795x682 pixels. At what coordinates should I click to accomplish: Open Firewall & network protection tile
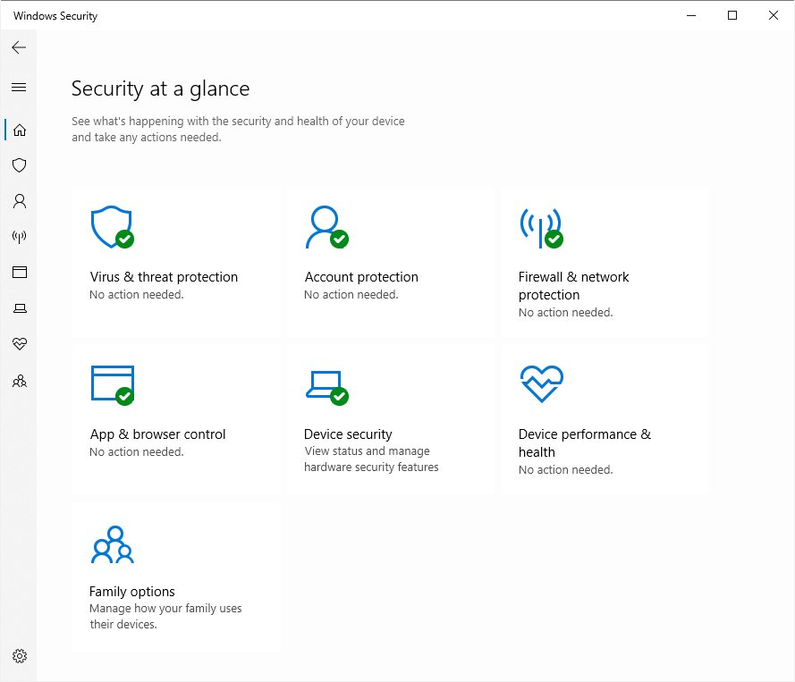point(605,261)
